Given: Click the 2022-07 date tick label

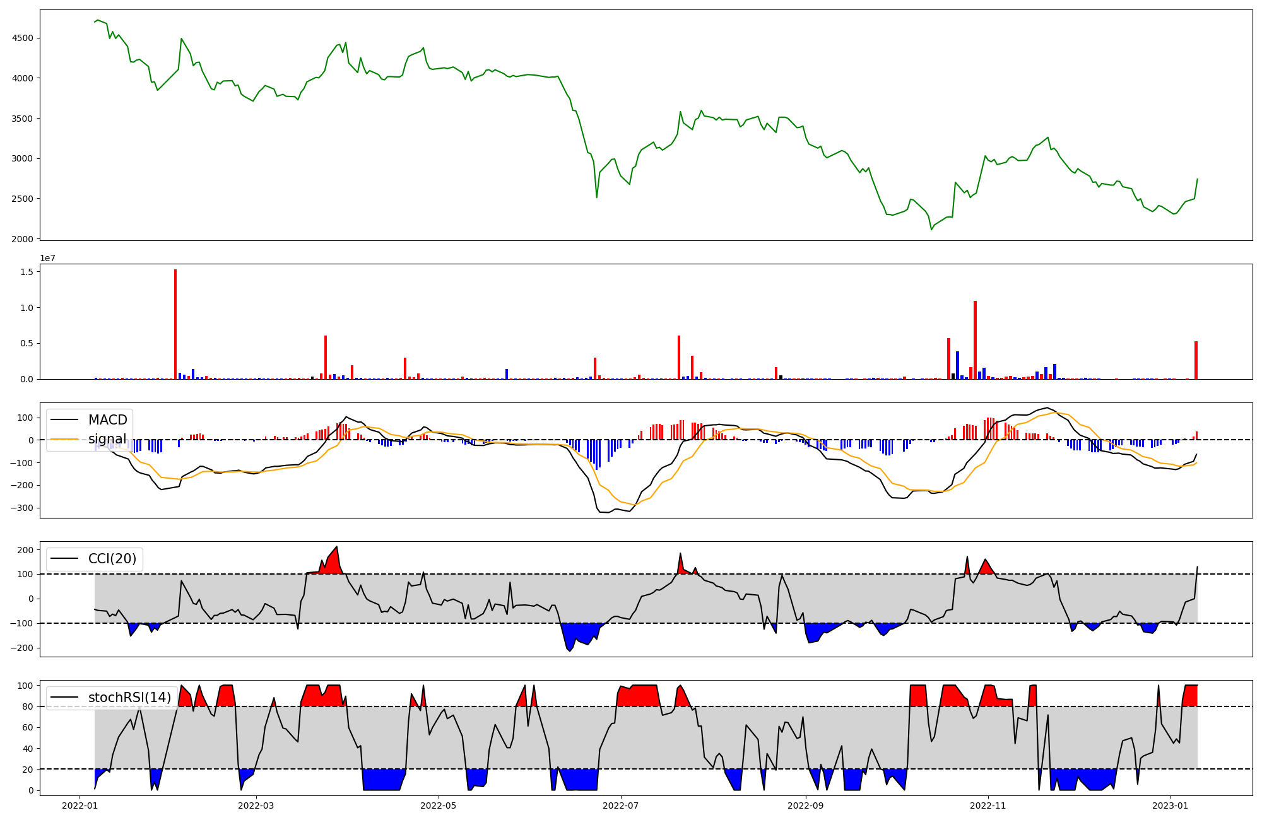Looking at the screenshot, I should point(621,805).
